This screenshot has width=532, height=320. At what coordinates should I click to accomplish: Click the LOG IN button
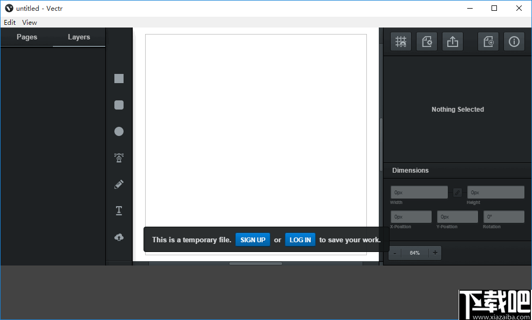301,240
